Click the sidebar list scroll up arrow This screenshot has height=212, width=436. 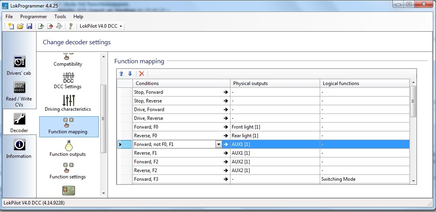[x=104, y=57]
